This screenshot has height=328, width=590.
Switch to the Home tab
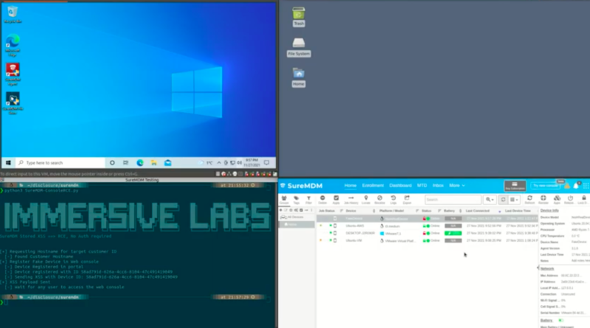(350, 186)
